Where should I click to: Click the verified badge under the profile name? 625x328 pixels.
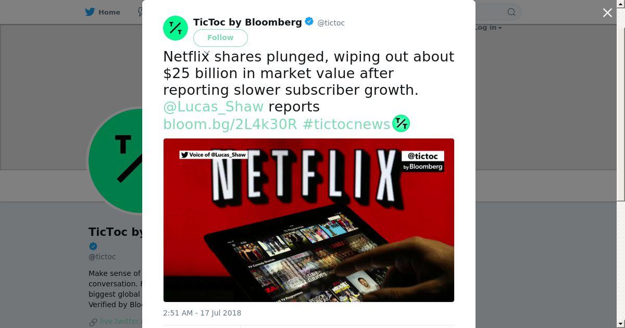click(x=93, y=246)
